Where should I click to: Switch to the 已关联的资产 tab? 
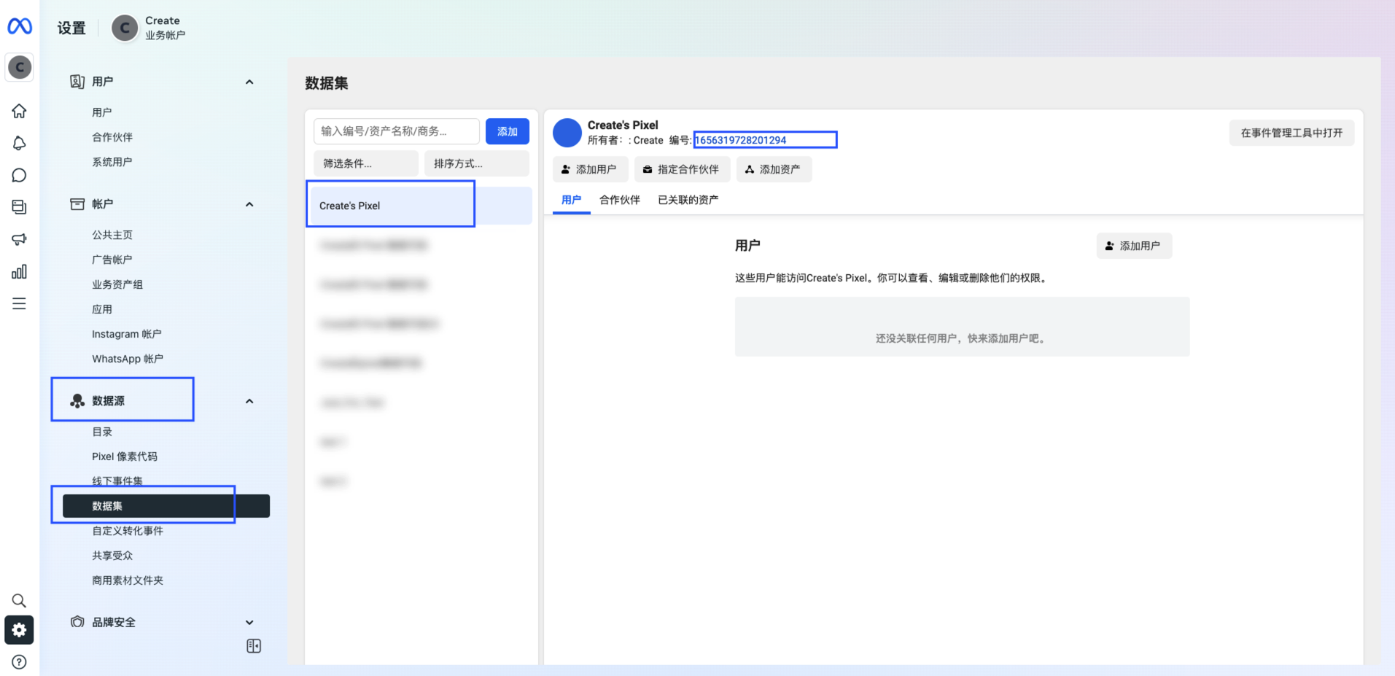coord(688,200)
